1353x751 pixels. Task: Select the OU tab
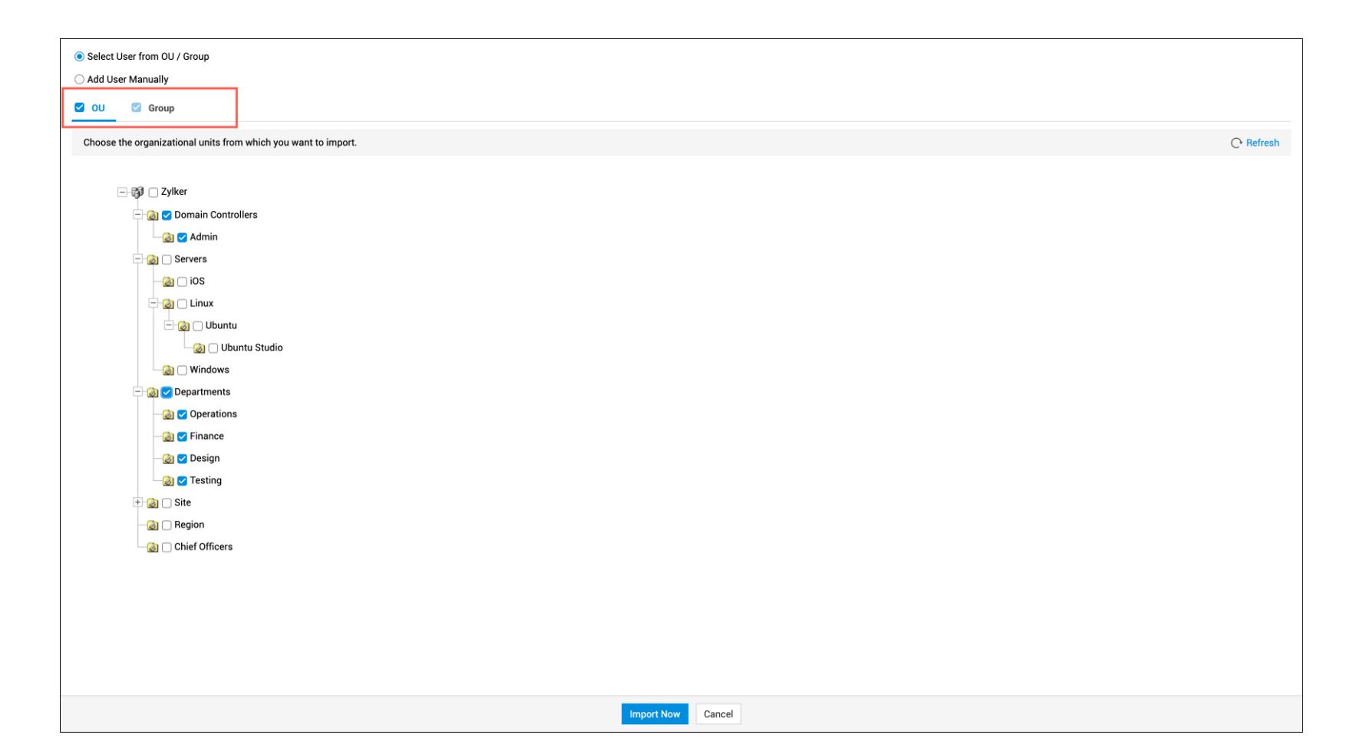[x=97, y=108]
